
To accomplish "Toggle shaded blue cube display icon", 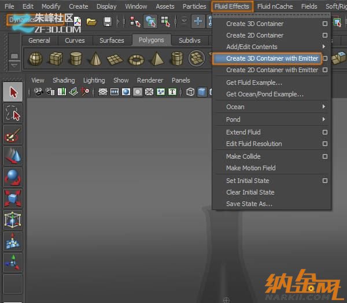I will pyautogui.click(x=202, y=92).
